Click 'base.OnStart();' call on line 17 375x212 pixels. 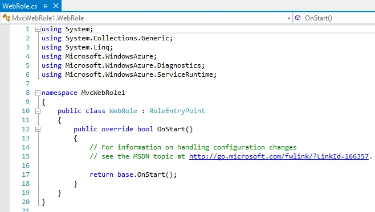[147, 174]
